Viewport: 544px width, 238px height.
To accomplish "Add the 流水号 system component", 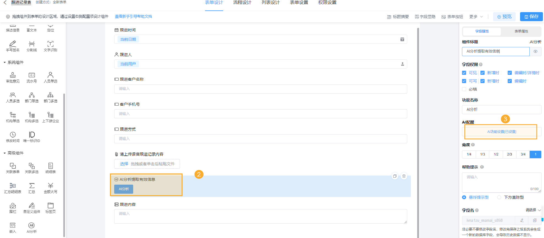I will pyautogui.click(x=32, y=77).
